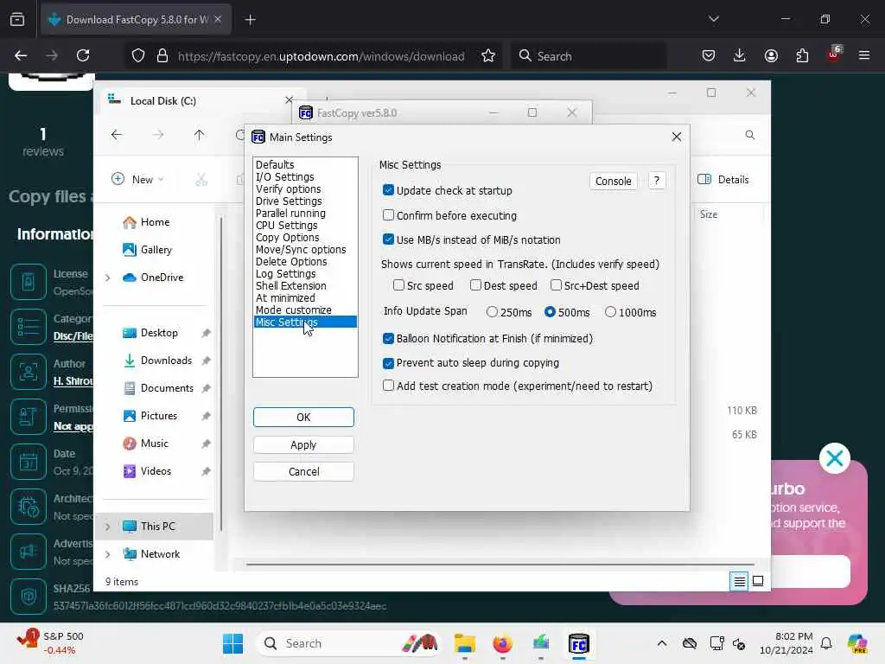This screenshot has width=885, height=664.
Task: Close the Main Settings dialog
Action: (676, 137)
